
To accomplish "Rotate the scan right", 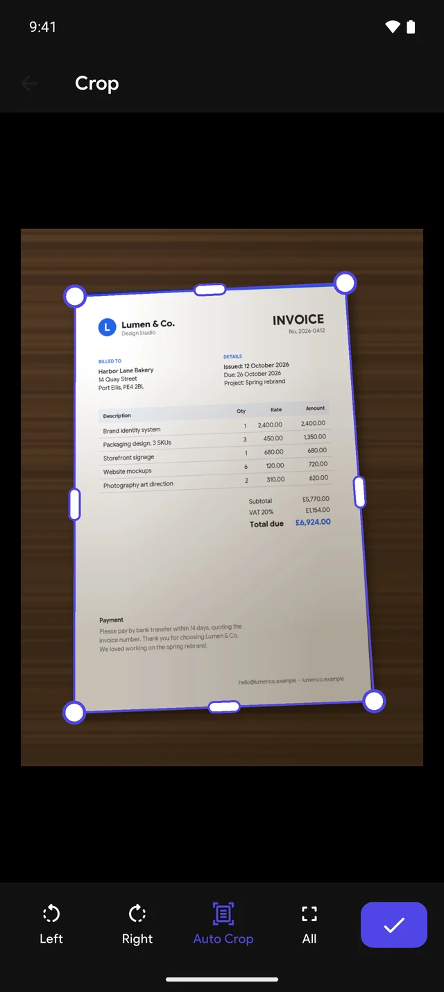I will coord(137,925).
